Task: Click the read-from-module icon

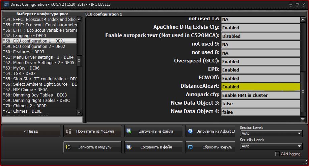Action: [x=68, y=131]
